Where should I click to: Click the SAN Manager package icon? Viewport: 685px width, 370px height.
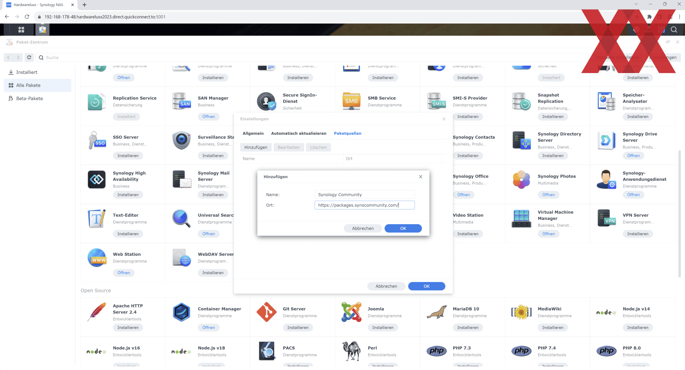click(x=182, y=101)
